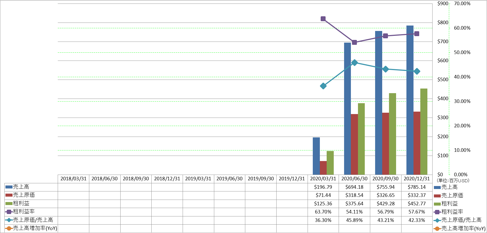Click the $694.18 sales value cell
Viewport: 487px width, 233px height.
354,187
